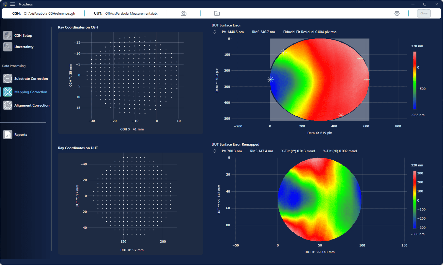Open the Uncertainty panel

[x=24, y=47]
